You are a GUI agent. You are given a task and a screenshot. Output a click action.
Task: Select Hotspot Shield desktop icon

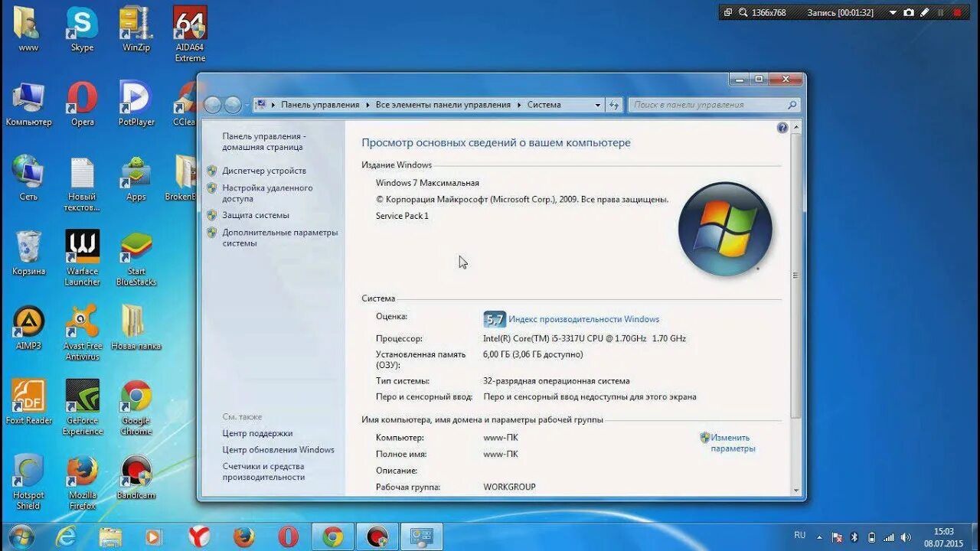pos(28,482)
